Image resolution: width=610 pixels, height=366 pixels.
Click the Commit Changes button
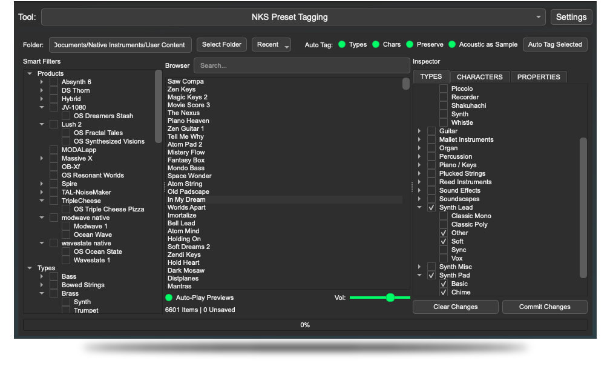click(x=545, y=307)
